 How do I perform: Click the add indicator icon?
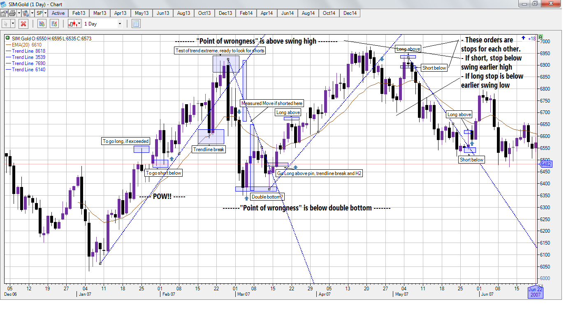tap(42, 24)
